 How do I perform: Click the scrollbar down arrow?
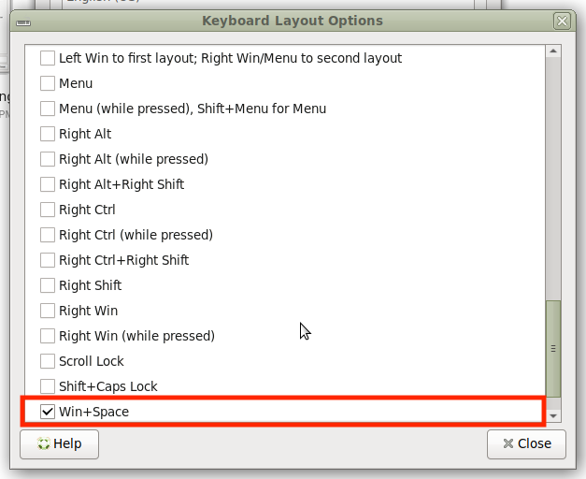tap(553, 414)
